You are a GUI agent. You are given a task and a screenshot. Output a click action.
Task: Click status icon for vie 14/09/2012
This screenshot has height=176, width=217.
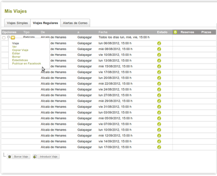click(x=159, y=141)
